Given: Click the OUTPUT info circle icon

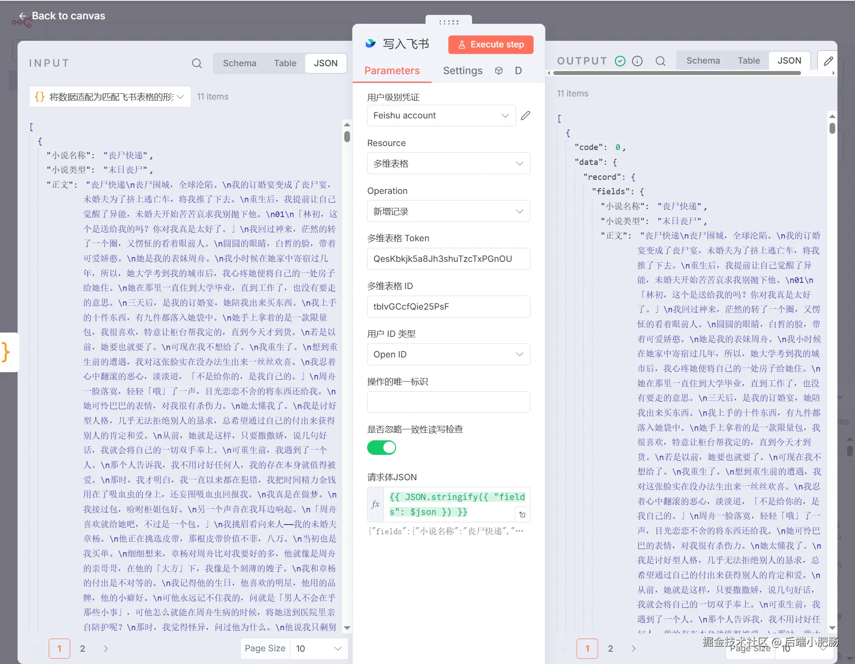Looking at the screenshot, I should (637, 61).
